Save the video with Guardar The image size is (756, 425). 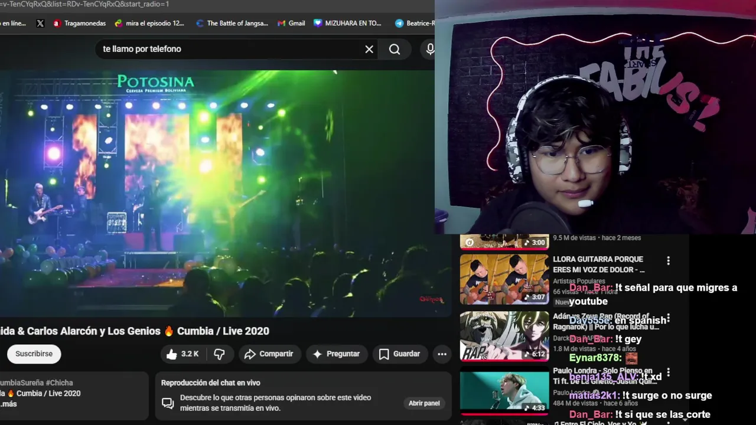pos(400,354)
